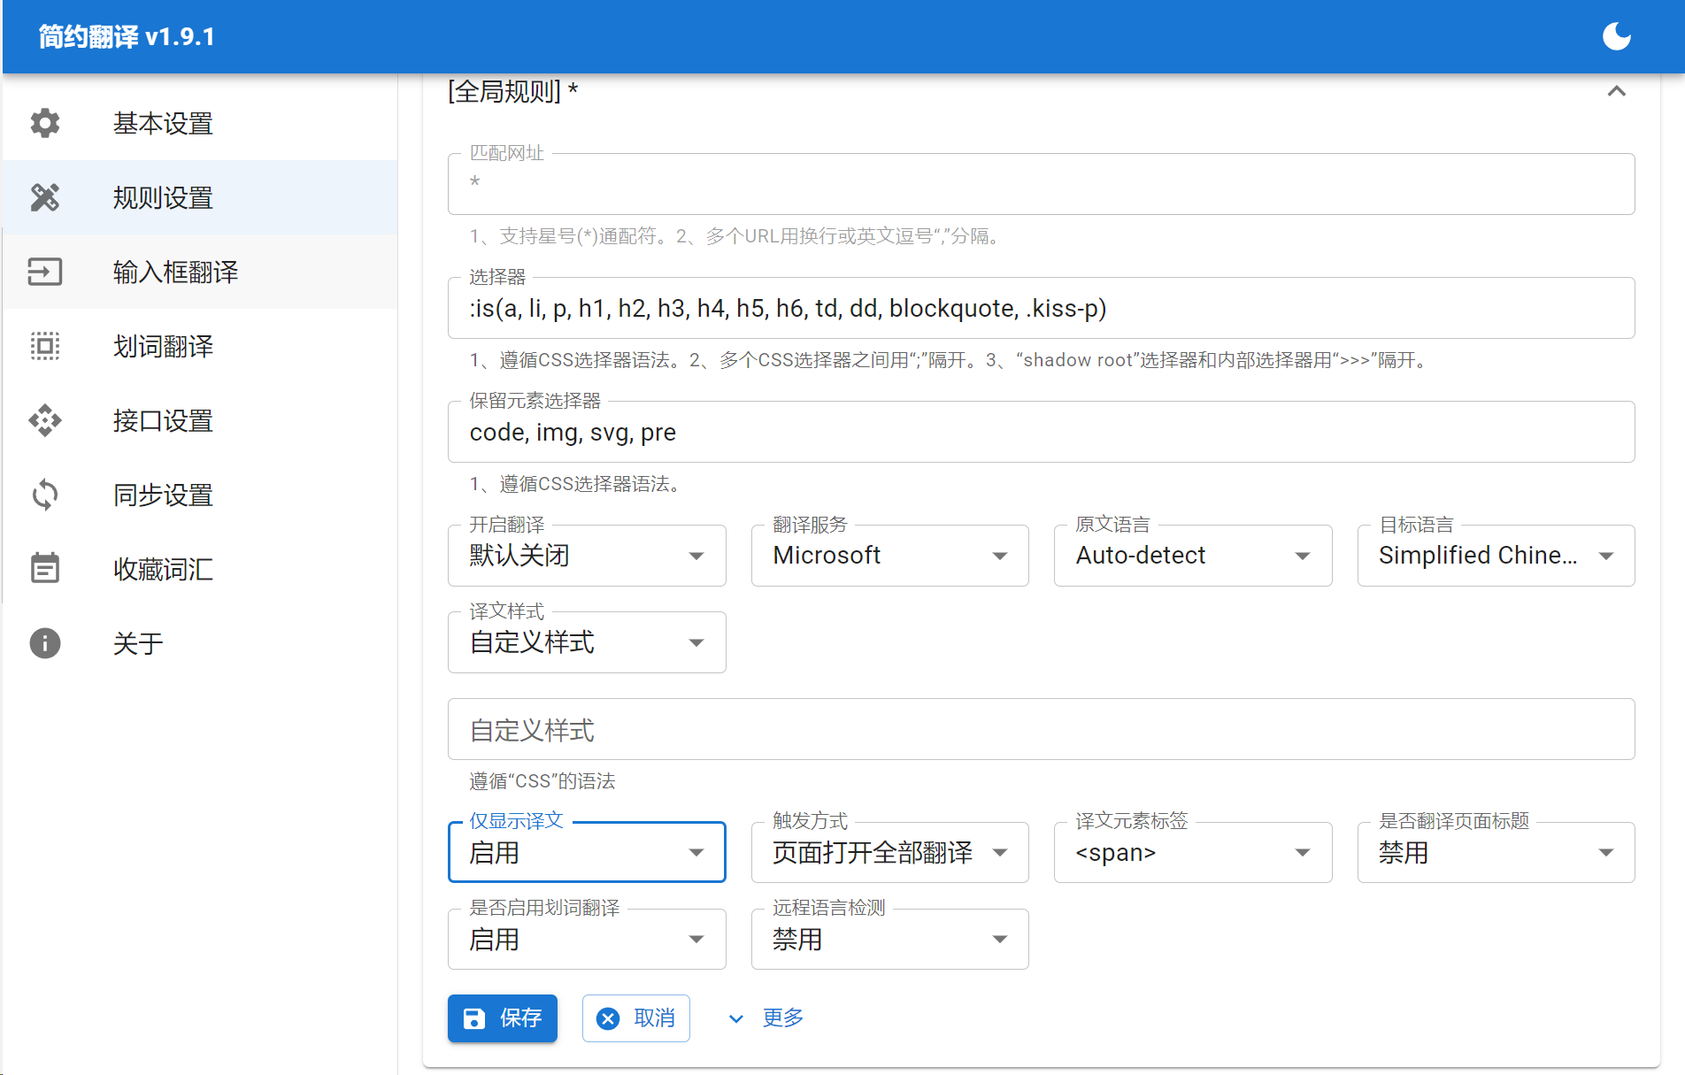Viewport: 1685px width, 1075px height.
Task: Click the 划词翻译 selection icon
Action: tap(45, 346)
